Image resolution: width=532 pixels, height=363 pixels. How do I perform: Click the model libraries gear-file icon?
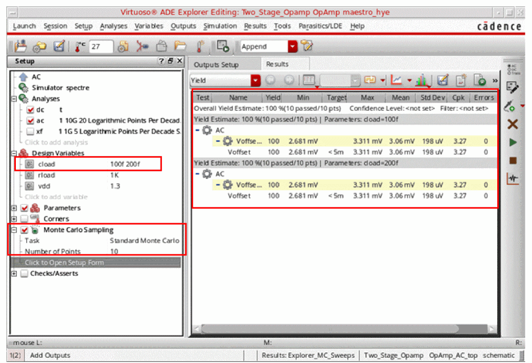click(x=123, y=46)
